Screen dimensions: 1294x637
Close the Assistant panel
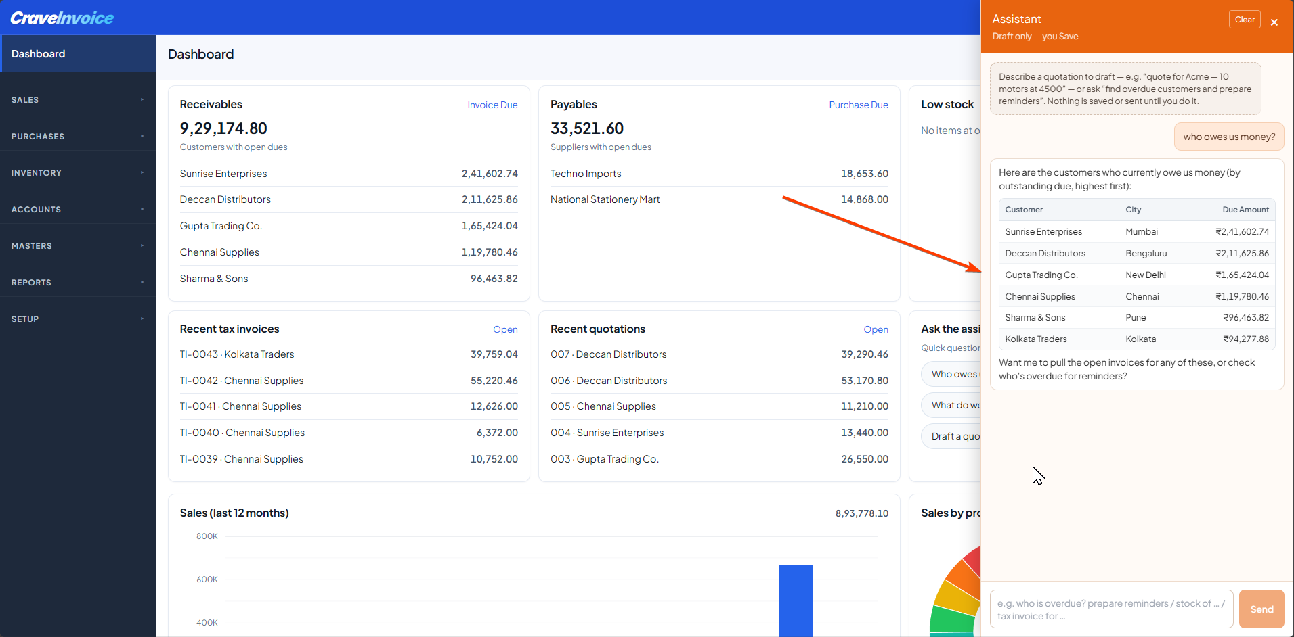[x=1274, y=22]
